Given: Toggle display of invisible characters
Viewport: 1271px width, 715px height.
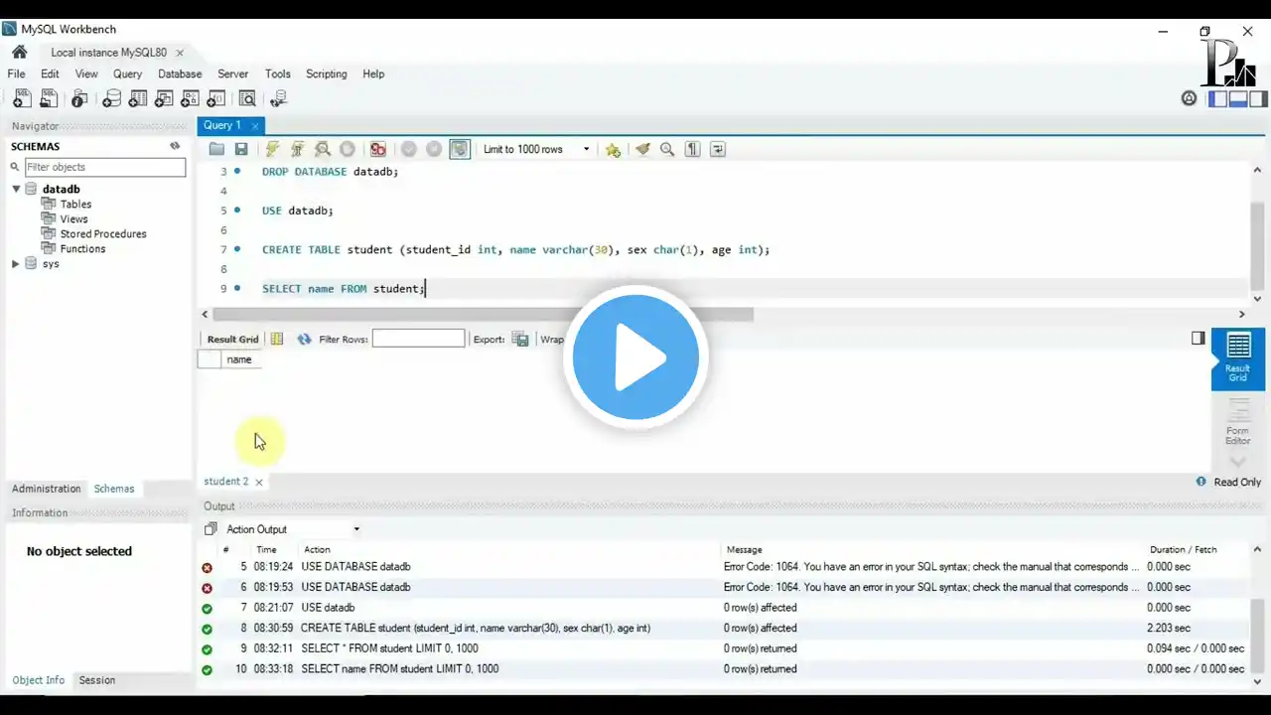Looking at the screenshot, I should tap(693, 149).
